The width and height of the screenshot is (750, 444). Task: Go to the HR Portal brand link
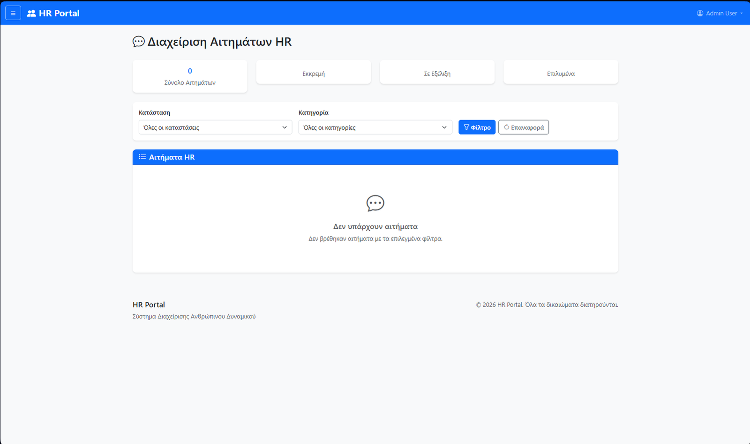click(x=59, y=13)
